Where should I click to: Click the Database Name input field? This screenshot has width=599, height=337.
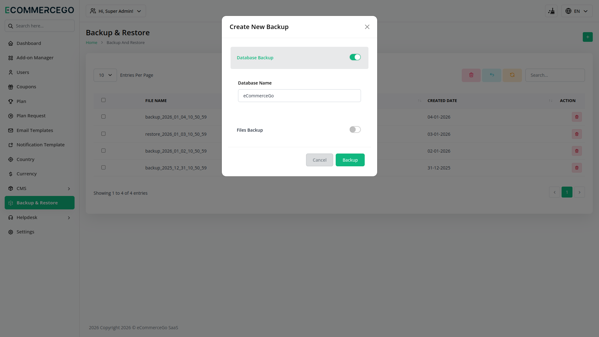click(299, 95)
